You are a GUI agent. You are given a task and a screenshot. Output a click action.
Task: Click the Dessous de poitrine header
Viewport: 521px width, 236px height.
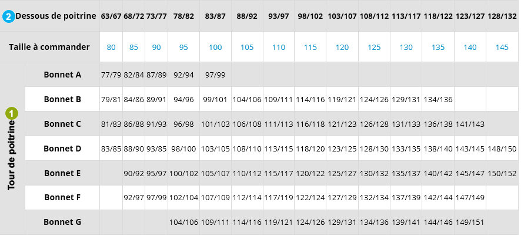pos(56,16)
